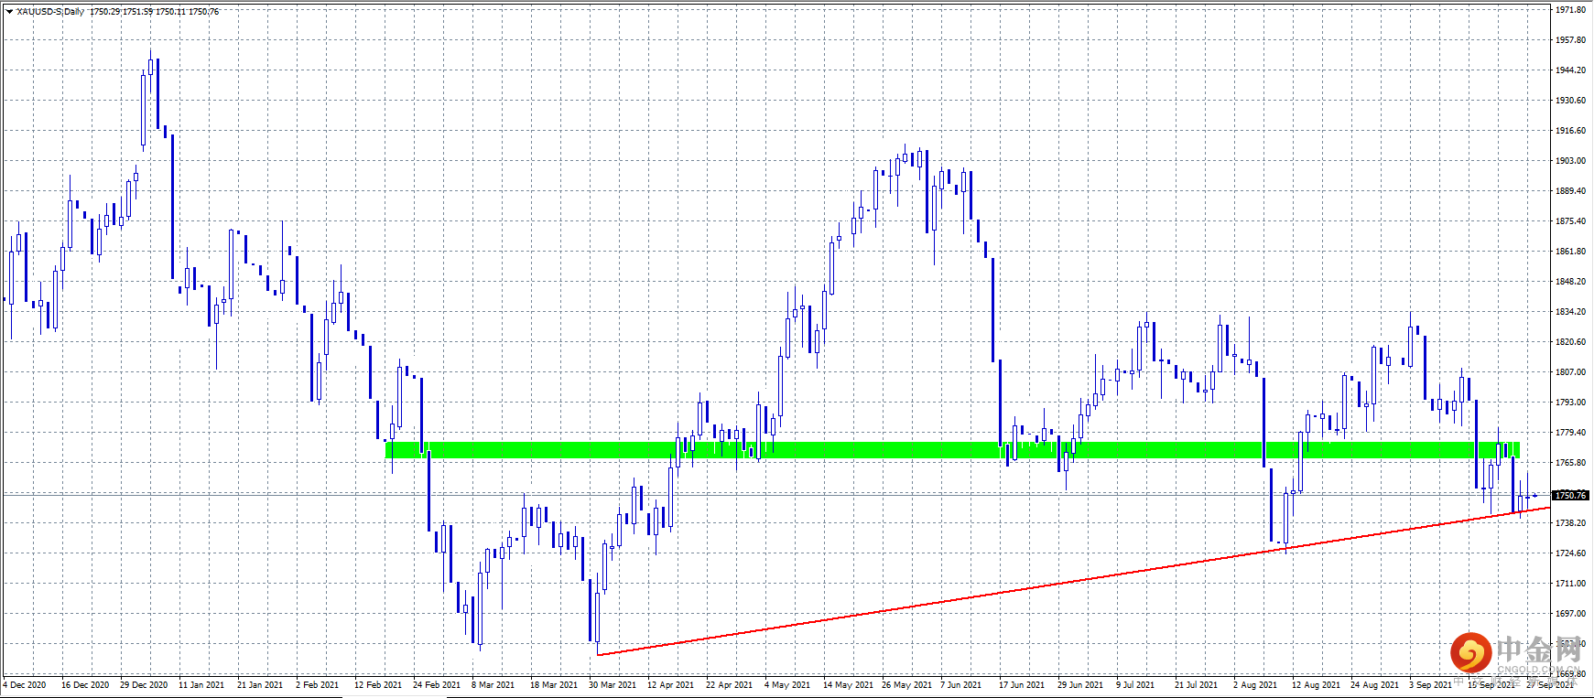
Task: Click the 14 May 2021 date label
Action: 848,684
